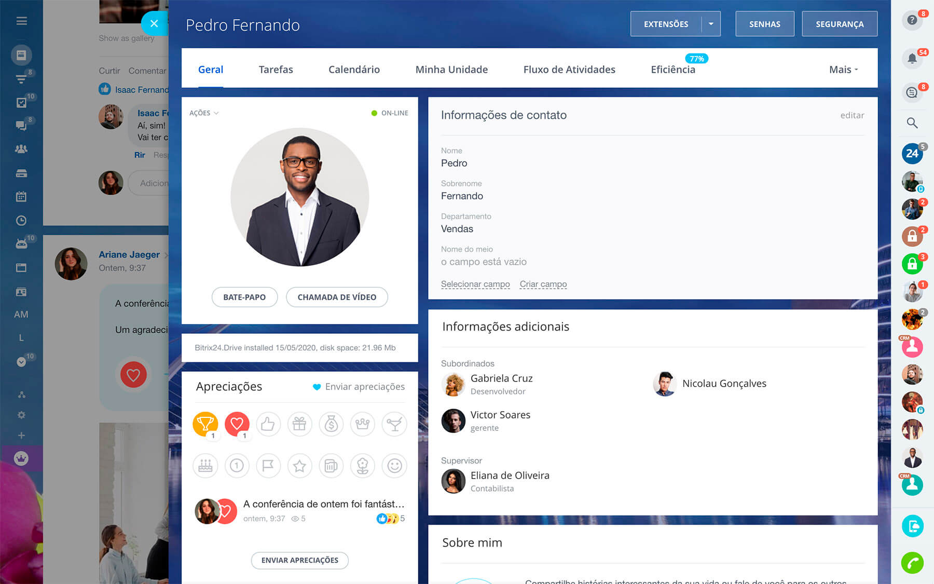Click the editar link in contact info
This screenshot has width=934, height=584.
(852, 115)
